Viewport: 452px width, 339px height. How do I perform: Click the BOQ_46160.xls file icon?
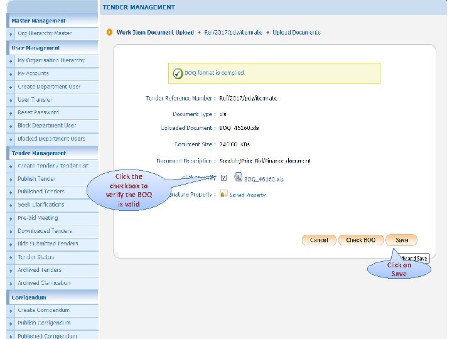click(238, 176)
